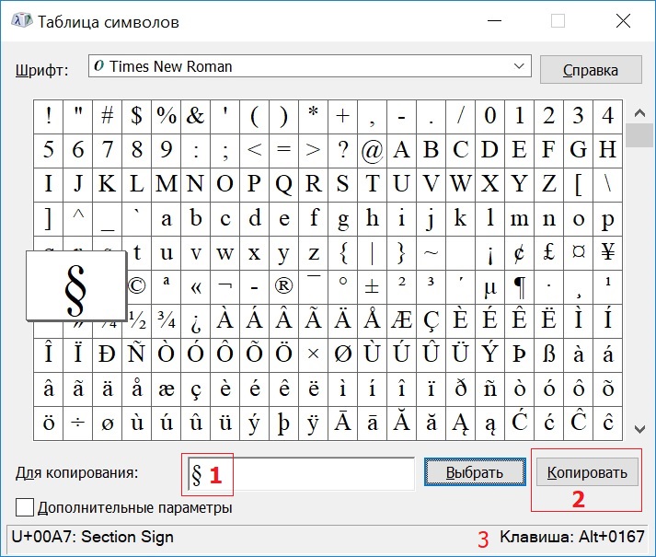The width and height of the screenshot is (656, 557).
Task: Select the @ character cell
Action: point(372,151)
